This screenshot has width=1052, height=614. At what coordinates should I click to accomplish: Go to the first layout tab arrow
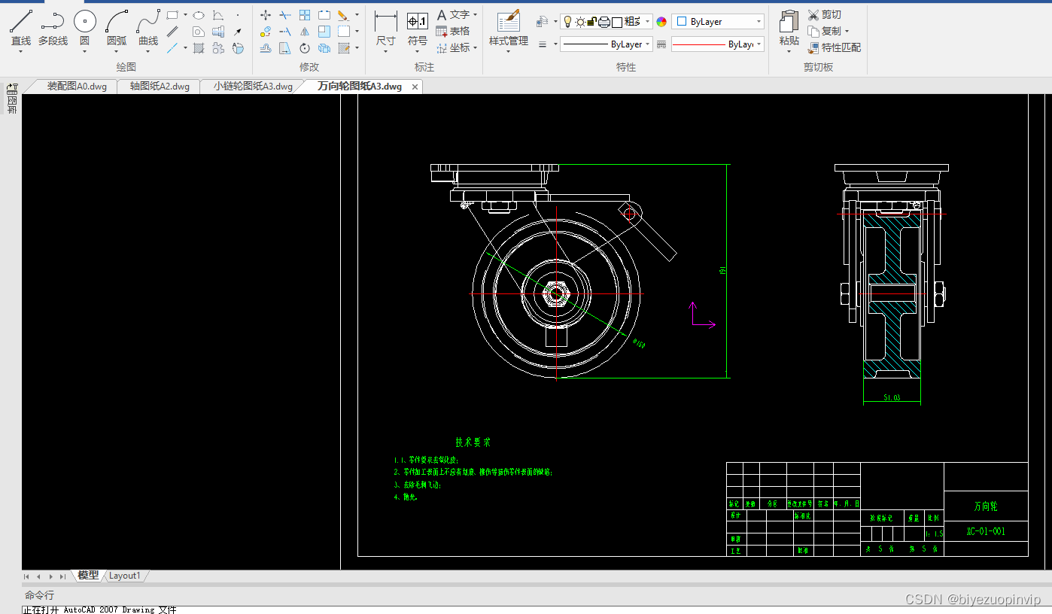pos(27,576)
